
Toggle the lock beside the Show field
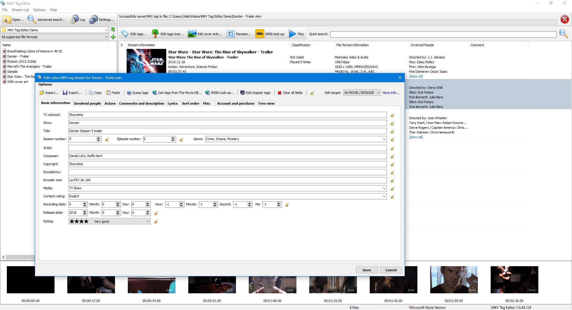[x=392, y=123]
